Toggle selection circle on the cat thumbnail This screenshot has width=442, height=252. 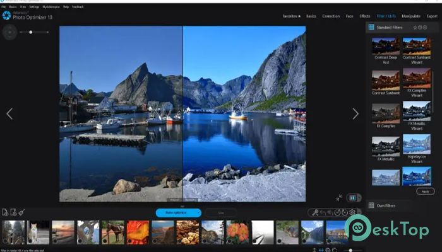click(30, 241)
